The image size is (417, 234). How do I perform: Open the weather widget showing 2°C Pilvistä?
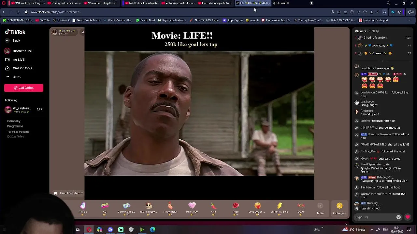click(x=354, y=230)
